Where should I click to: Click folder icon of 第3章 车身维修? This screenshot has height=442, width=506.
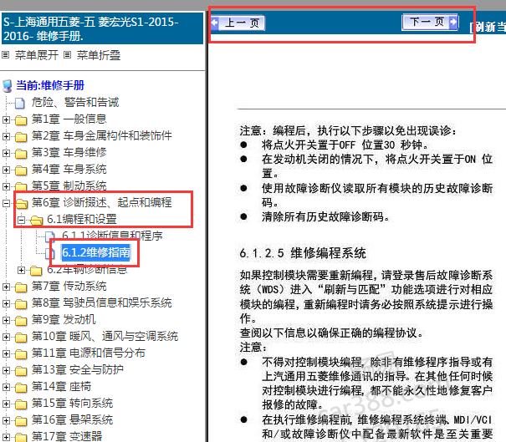[21, 154]
